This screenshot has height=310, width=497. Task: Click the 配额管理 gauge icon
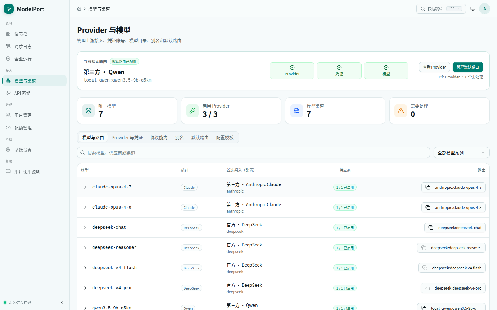[8, 127]
